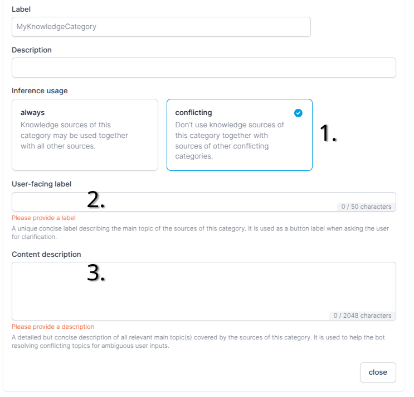Click the "0 / 50 characters" counter

pyautogui.click(x=366, y=207)
